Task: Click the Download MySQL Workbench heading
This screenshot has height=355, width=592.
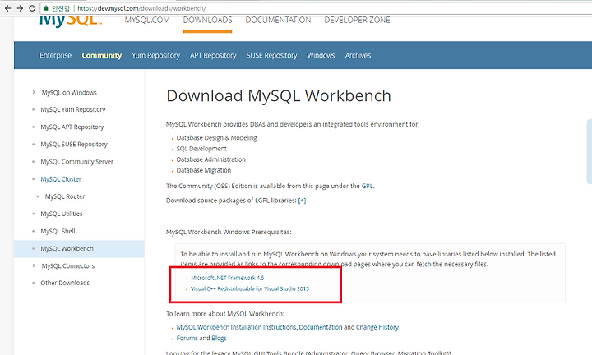Action: coord(279,95)
